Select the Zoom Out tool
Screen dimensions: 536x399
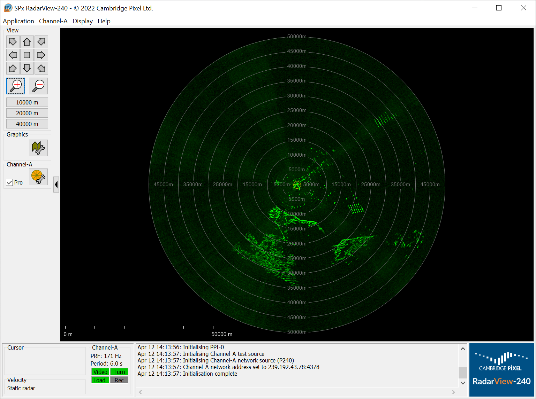pos(38,86)
